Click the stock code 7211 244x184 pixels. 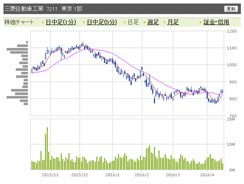pos(52,9)
